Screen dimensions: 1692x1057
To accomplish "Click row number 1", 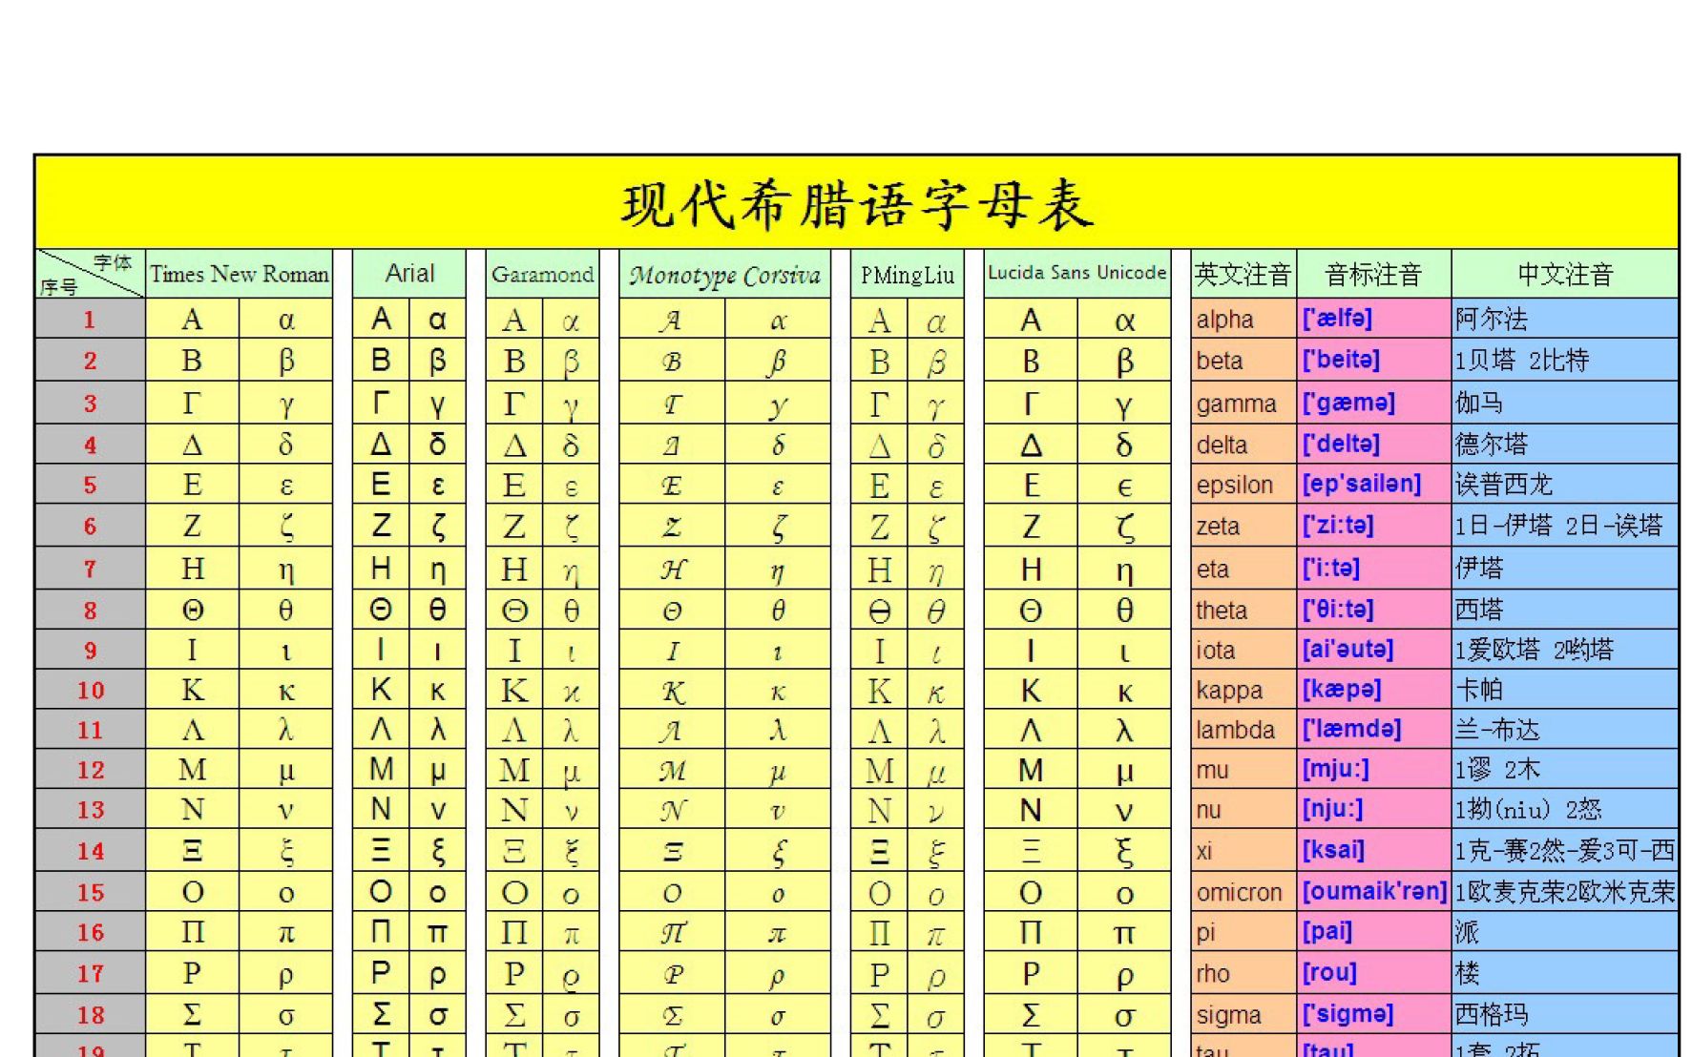I will (90, 320).
